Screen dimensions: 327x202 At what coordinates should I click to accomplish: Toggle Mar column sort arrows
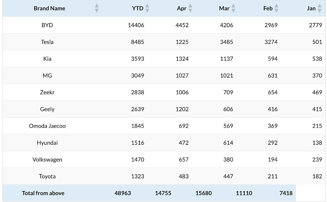tap(233, 8)
